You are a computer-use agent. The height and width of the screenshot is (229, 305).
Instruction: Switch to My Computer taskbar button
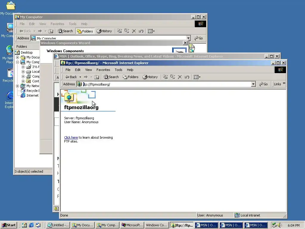pyautogui.click(x=107, y=225)
